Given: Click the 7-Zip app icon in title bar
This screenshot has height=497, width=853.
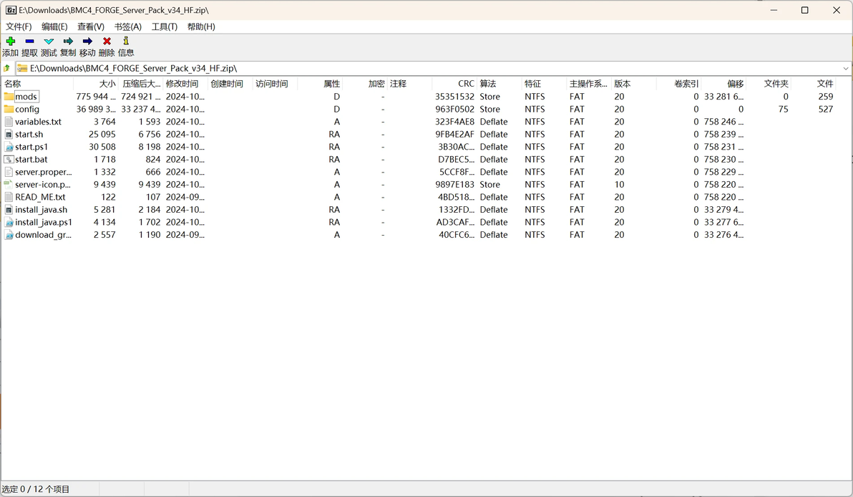Looking at the screenshot, I should [x=11, y=10].
